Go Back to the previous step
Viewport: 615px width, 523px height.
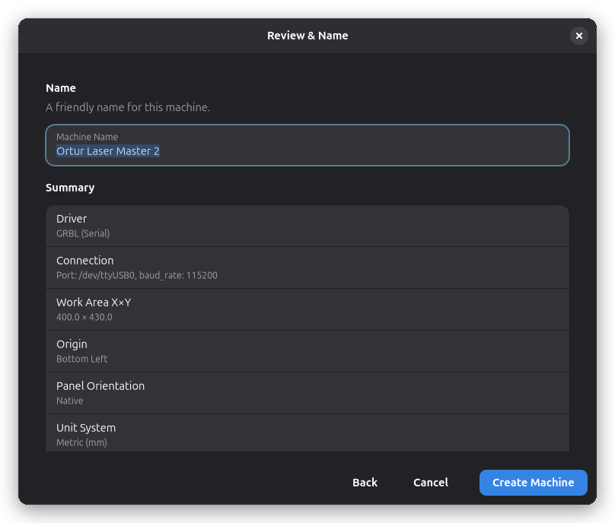click(x=365, y=482)
